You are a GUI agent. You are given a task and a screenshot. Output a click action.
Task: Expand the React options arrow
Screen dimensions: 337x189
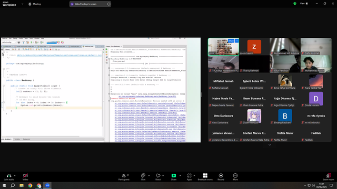tap(163, 175)
